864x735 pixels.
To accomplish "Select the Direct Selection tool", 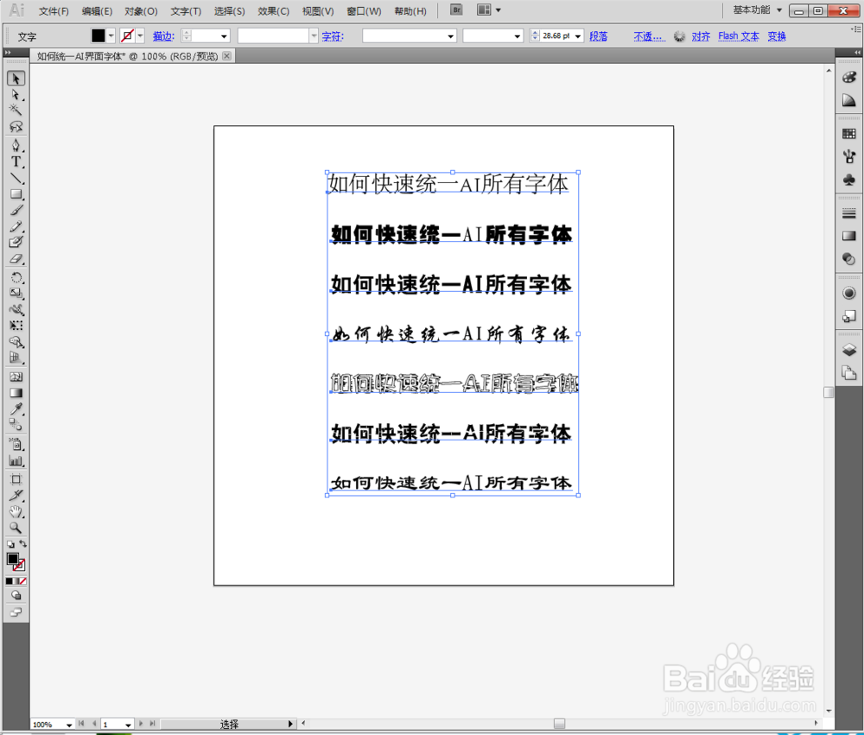I will coord(16,95).
